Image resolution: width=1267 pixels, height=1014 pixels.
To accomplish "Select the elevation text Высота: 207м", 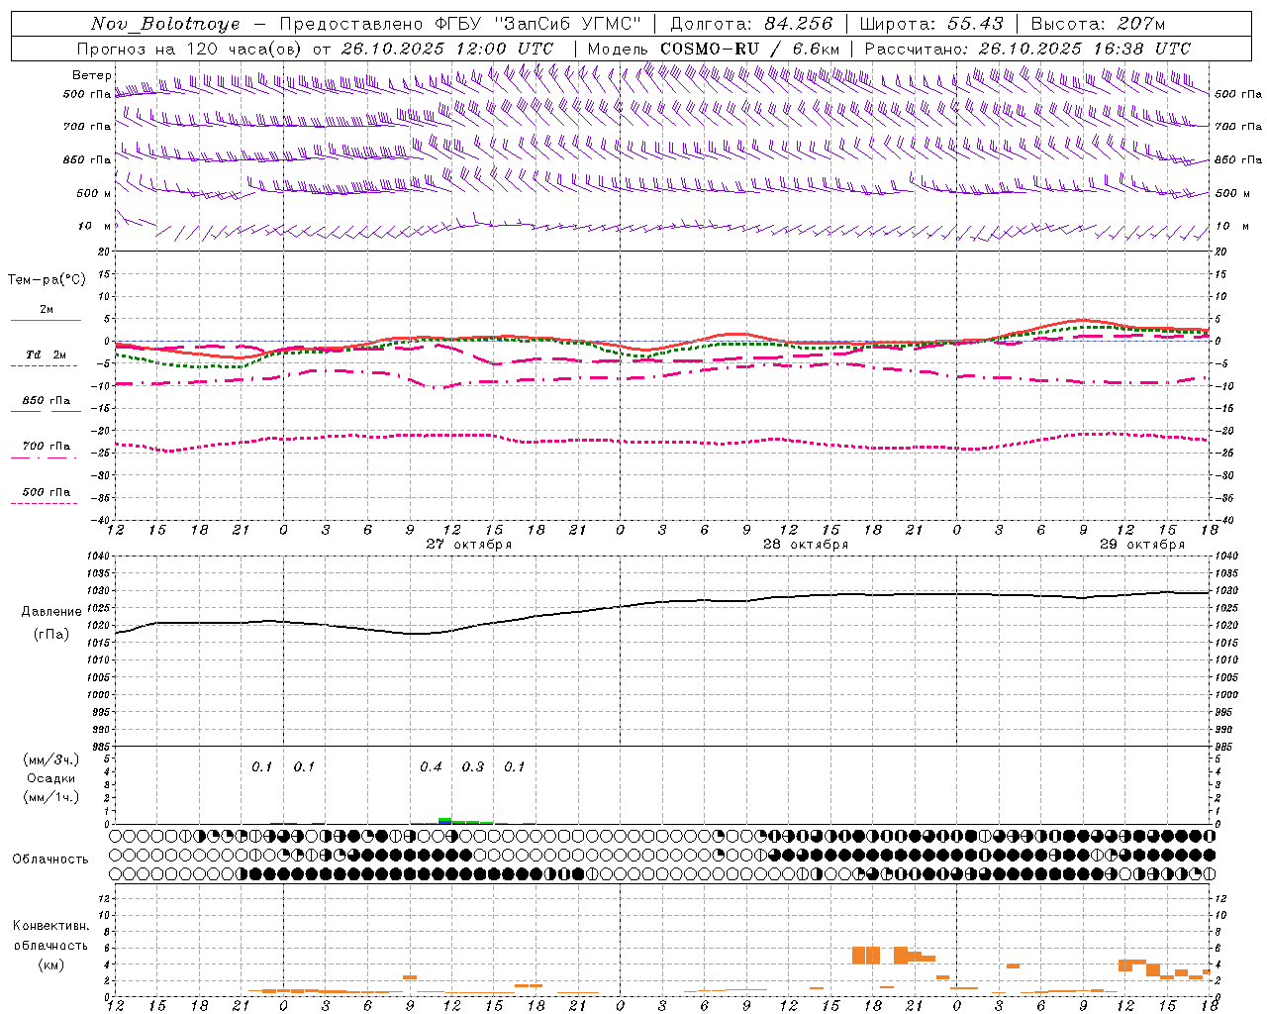I will [x=1098, y=24].
